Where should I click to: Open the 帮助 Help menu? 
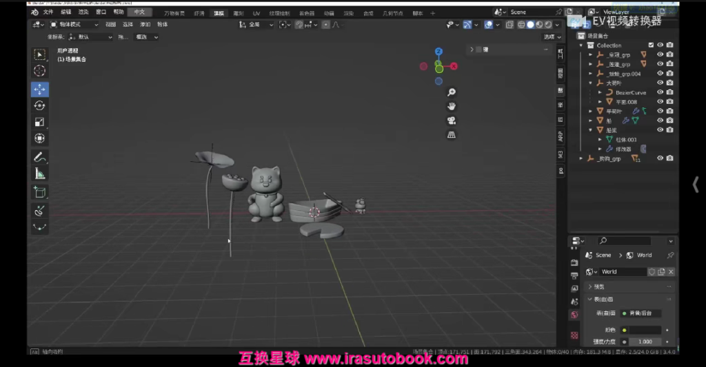(119, 12)
